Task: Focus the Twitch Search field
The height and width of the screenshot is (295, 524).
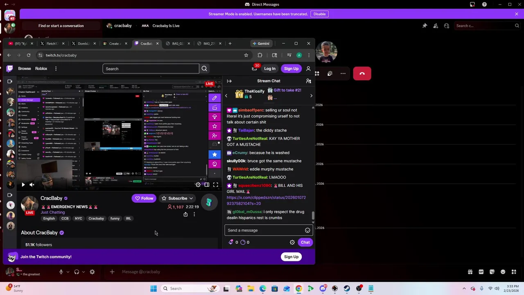Action: (151, 69)
